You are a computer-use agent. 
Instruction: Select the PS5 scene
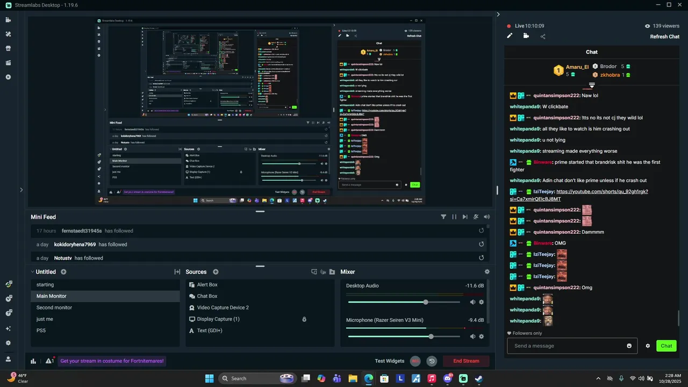pyautogui.click(x=105, y=331)
